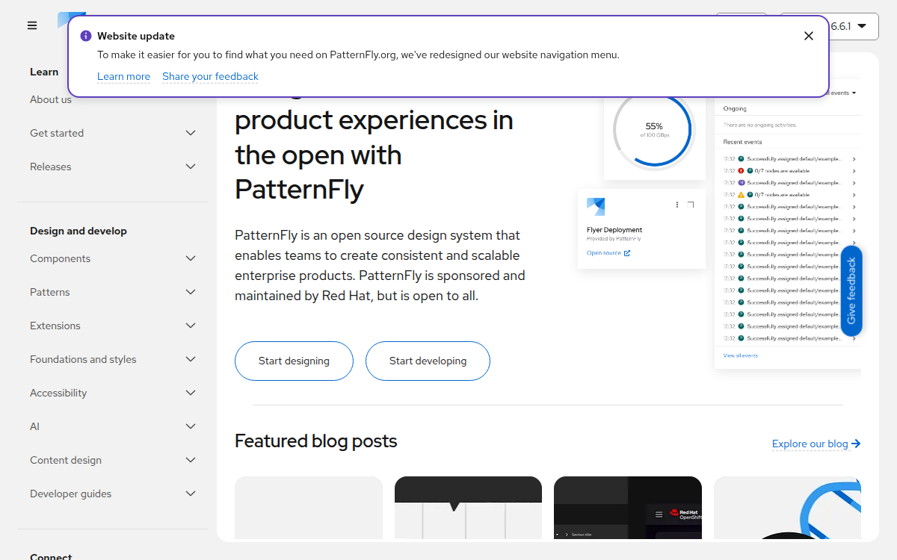Click the Open source link on the card
Viewport: 897px width, 560px height.
tap(608, 253)
